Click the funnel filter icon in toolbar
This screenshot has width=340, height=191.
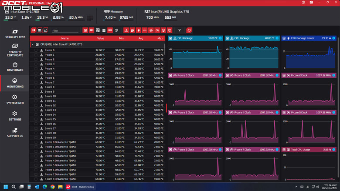(x=180, y=30)
